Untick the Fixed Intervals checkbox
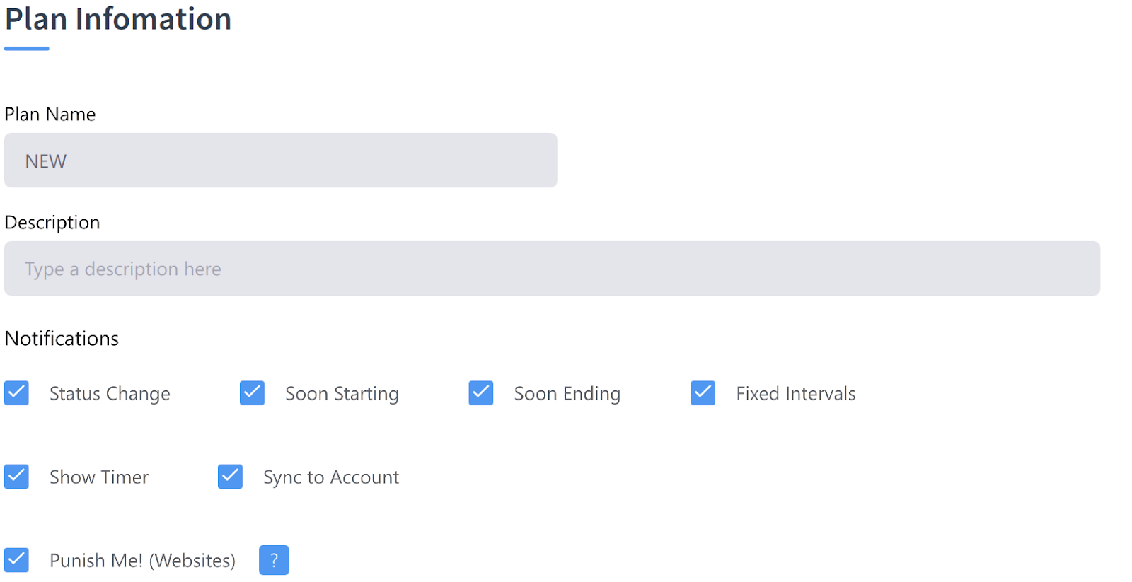1132x582 pixels. [x=703, y=392]
